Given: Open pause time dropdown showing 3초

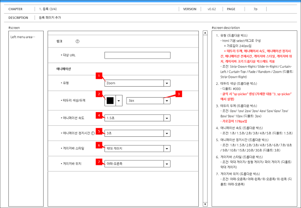Looking at the screenshot, I should click(137, 133).
